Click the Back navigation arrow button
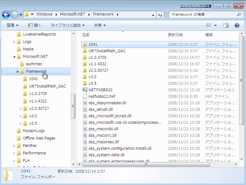 pos(6,15)
